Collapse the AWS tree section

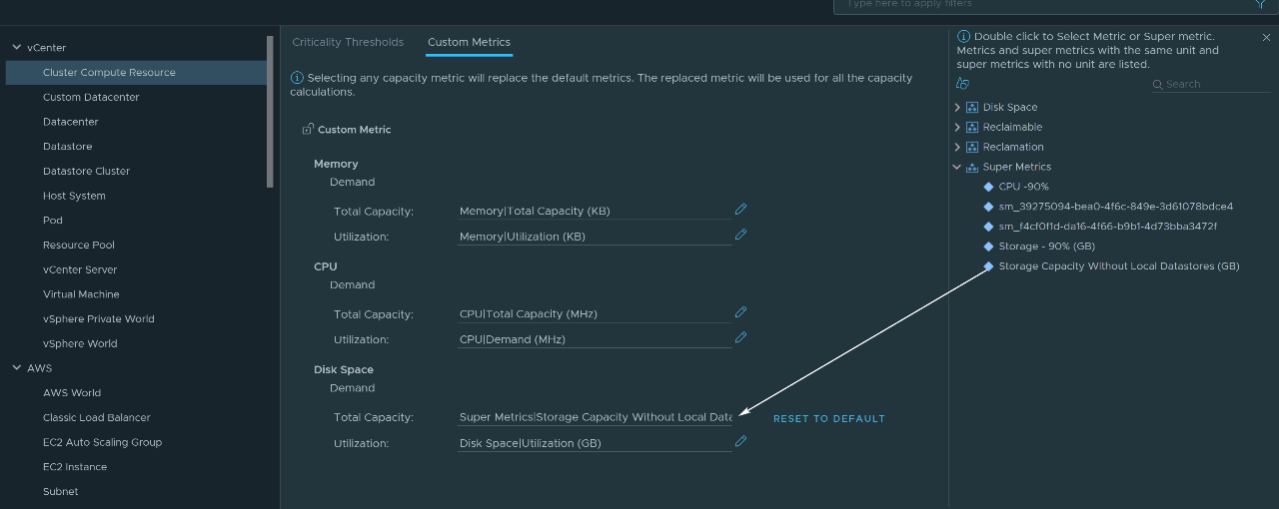[16, 368]
